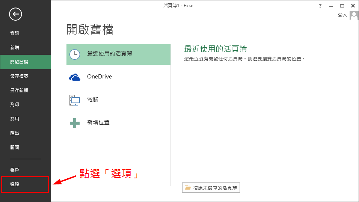359x202 pixels.
Task: Click the question mark help icon
Action: coord(320,6)
